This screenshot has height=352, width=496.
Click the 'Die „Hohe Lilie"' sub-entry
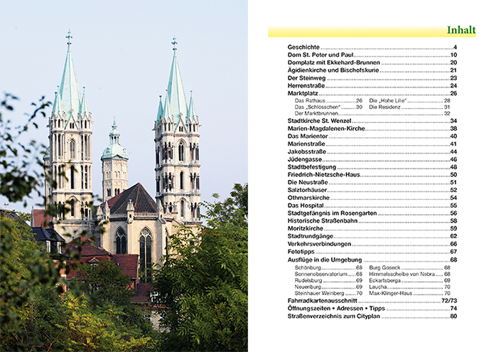pos(409,101)
